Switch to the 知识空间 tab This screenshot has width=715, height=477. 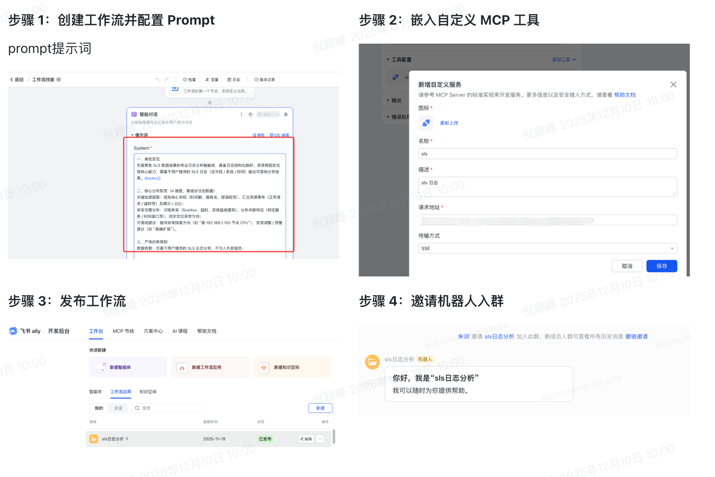point(148,392)
